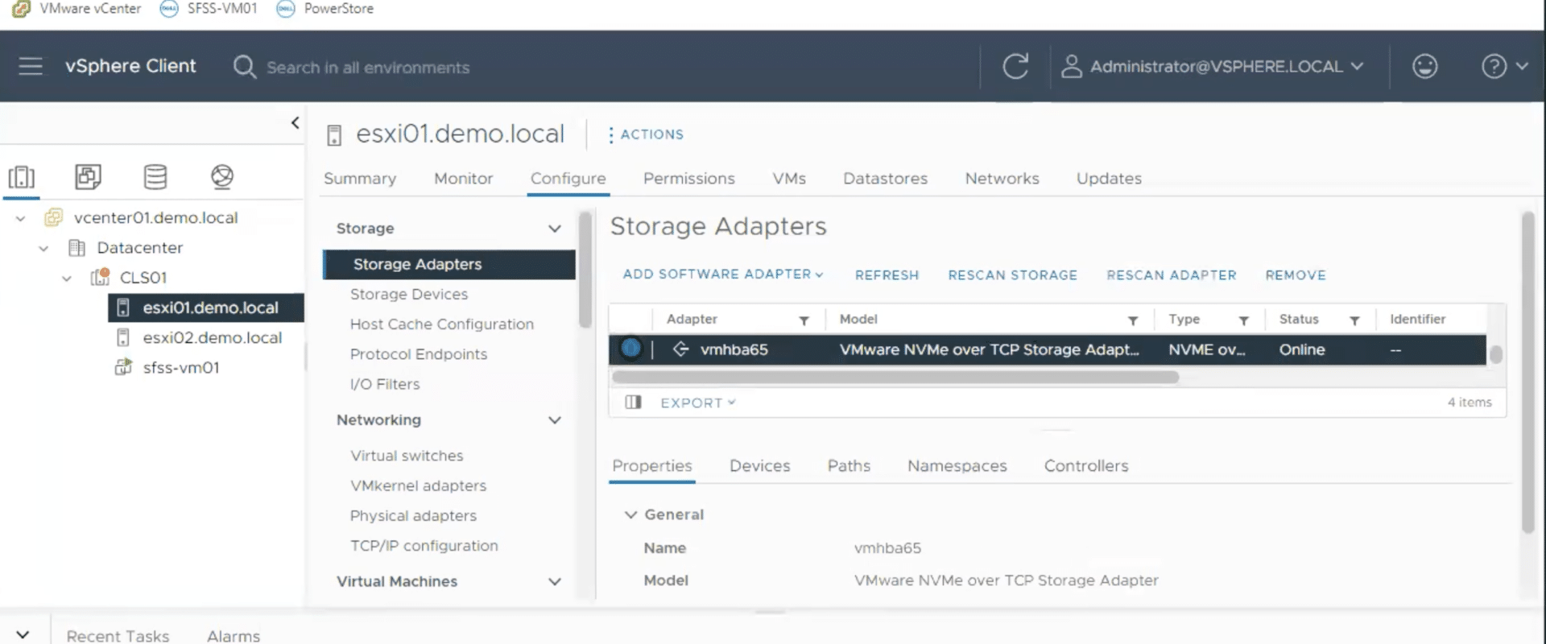The width and height of the screenshot is (1546, 644).
Task: Switch to the Namespaces adapter tab
Action: tap(957, 466)
